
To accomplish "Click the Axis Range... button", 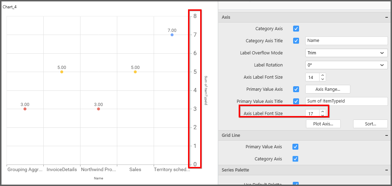I will [x=327, y=89].
